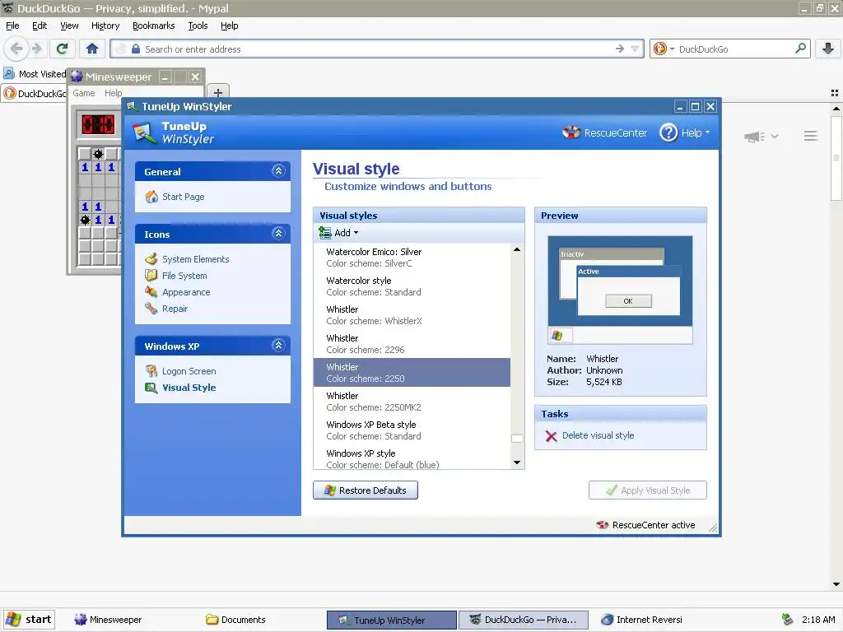This screenshot has height=632, width=843.
Task: Click Delete visual style task
Action: point(598,435)
